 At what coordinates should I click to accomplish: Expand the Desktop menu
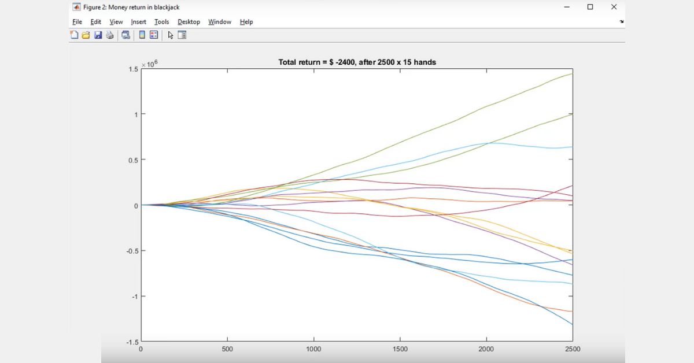tap(189, 22)
